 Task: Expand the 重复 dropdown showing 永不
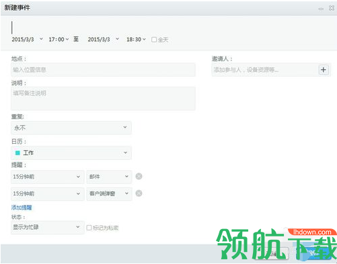click(71, 128)
